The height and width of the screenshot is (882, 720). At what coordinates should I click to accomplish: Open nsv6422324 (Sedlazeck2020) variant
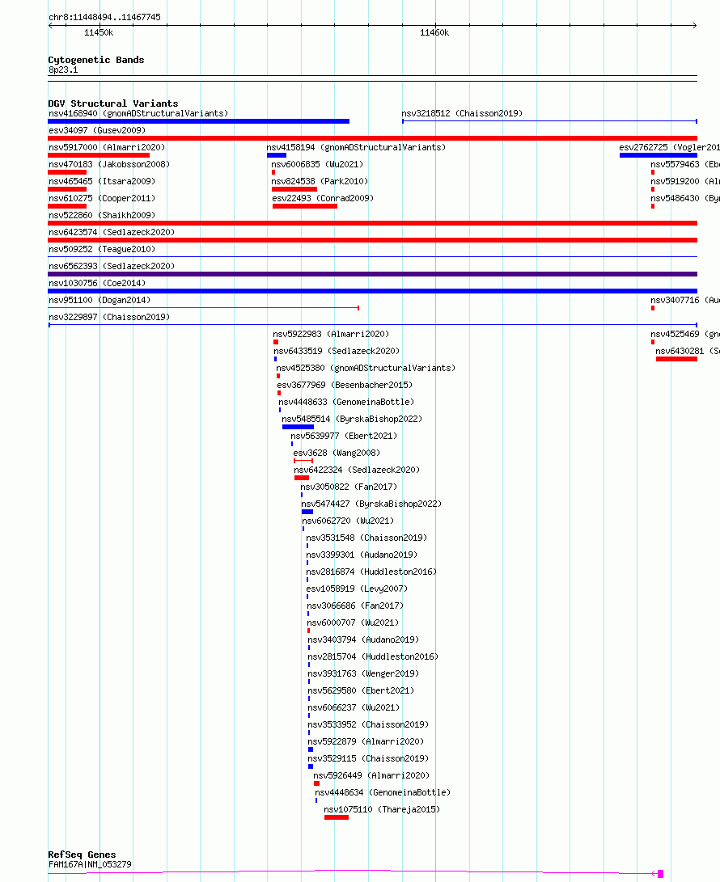(x=357, y=470)
